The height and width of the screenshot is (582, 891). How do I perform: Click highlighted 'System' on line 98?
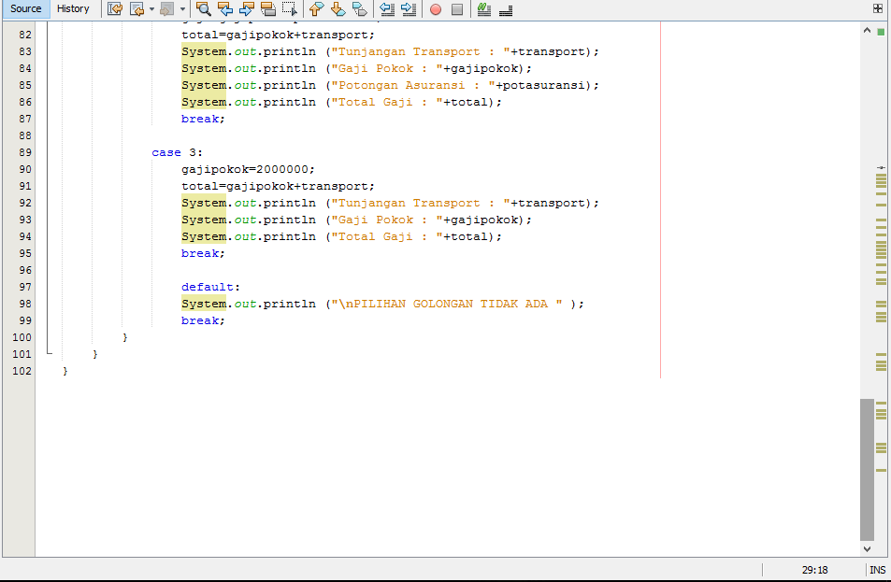click(204, 305)
